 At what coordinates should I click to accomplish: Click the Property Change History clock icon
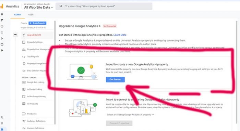tap(24, 63)
